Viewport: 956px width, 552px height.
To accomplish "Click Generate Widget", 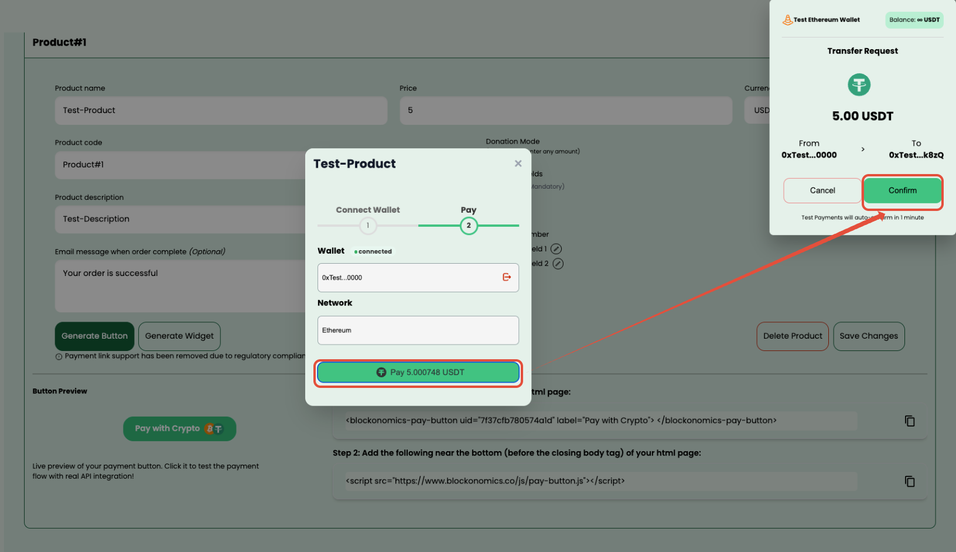I will pyautogui.click(x=179, y=336).
